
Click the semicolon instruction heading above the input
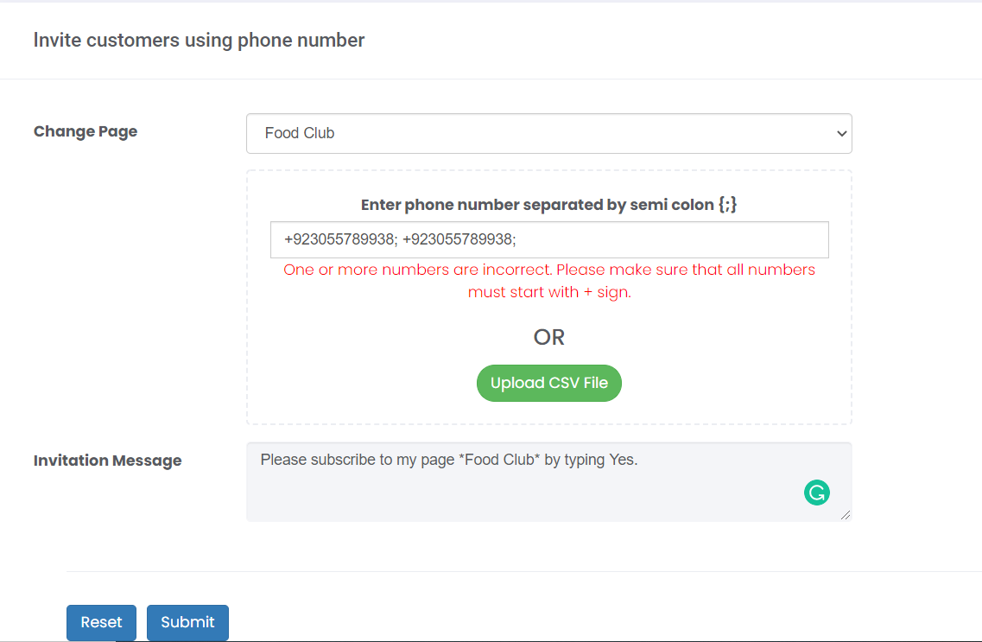tap(548, 204)
